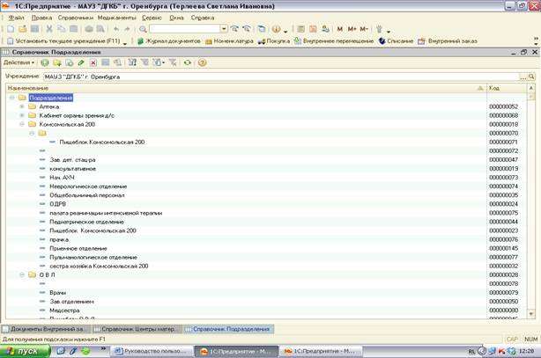Click the green Refresh list icon
This screenshot has width=541, height=358.
click(x=188, y=62)
